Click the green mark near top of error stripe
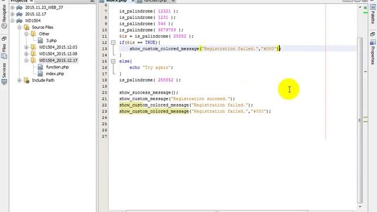 365,12
